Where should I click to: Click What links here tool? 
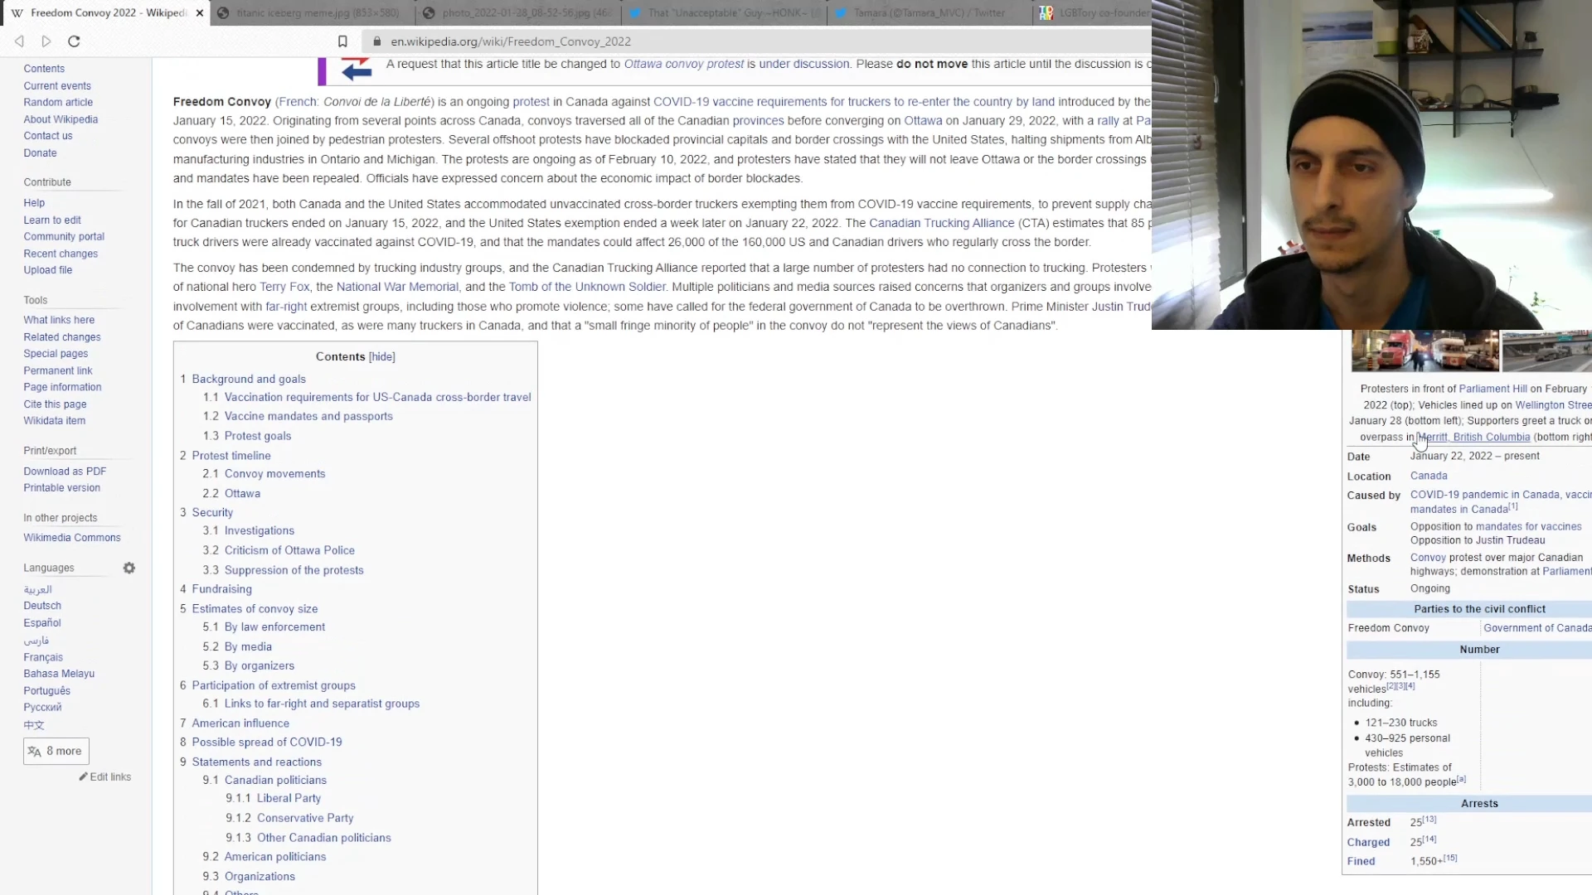click(59, 320)
